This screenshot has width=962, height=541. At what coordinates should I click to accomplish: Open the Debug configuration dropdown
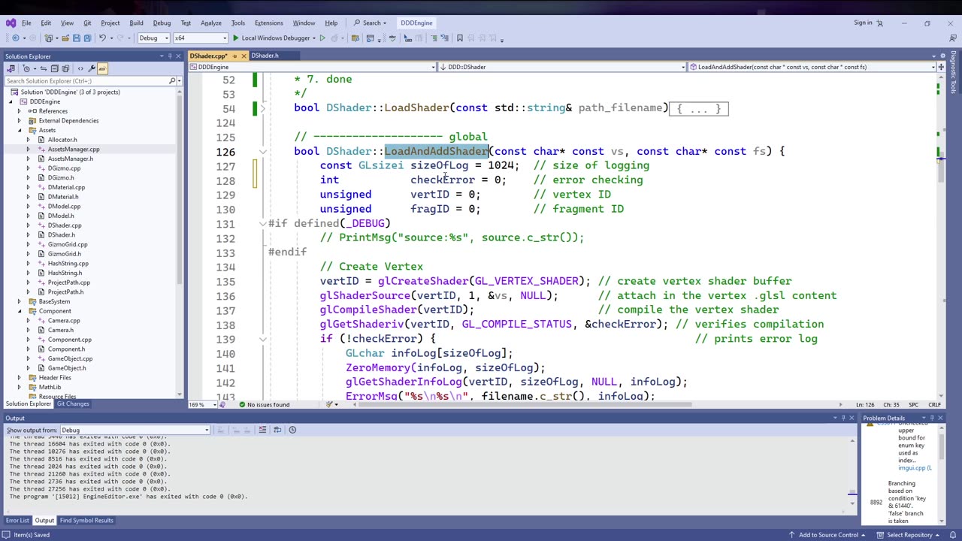153,38
